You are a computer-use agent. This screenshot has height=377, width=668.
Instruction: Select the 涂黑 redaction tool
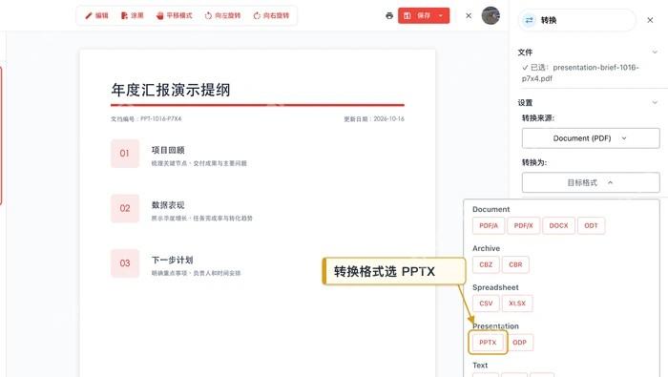click(132, 16)
